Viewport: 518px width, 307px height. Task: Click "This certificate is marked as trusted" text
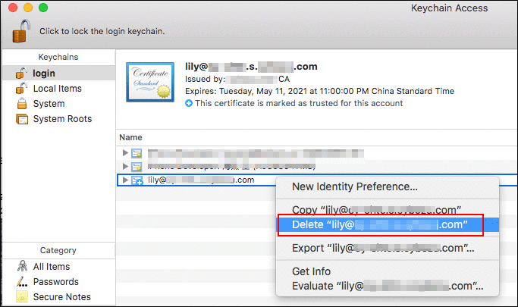(x=299, y=103)
